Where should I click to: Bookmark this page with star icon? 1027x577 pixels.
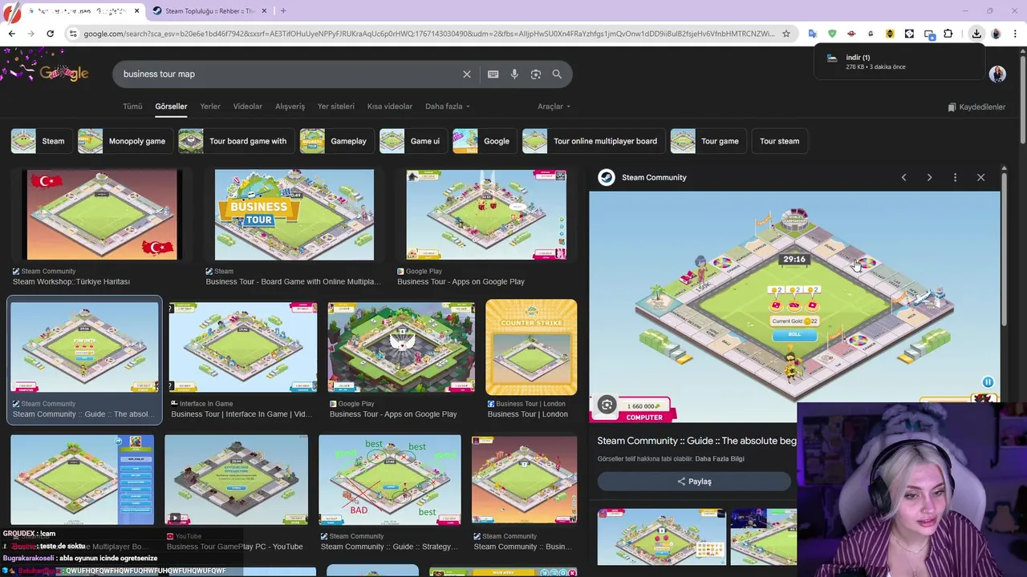(786, 34)
